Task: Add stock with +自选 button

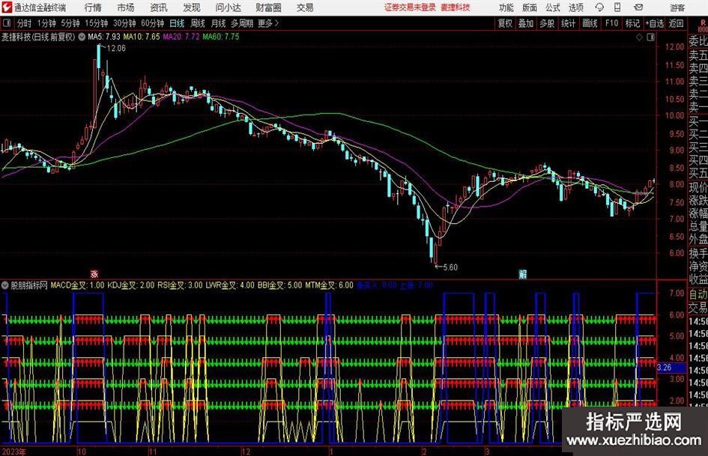Action: (655, 23)
